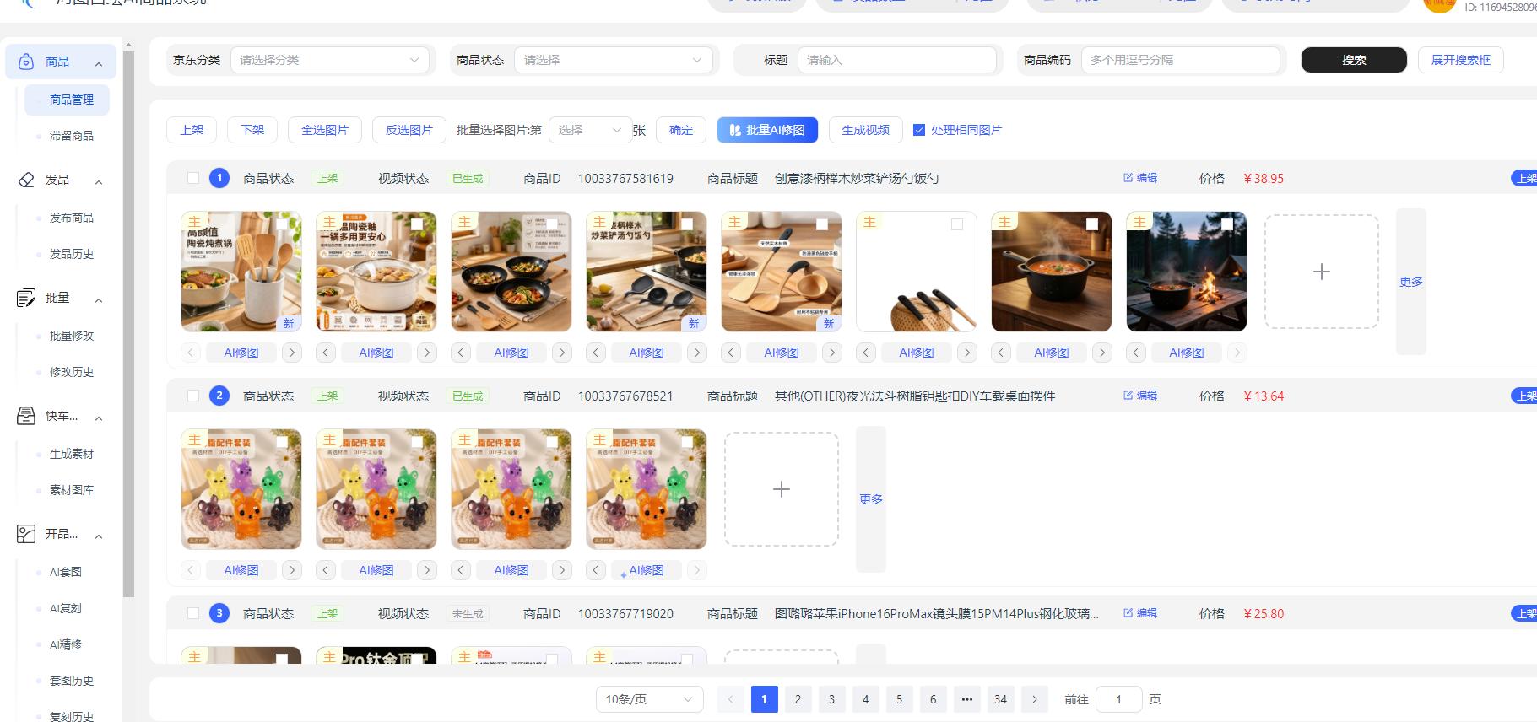Collapse the 快车 sidebar group chevron
1537x722 pixels.
[x=99, y=418]
